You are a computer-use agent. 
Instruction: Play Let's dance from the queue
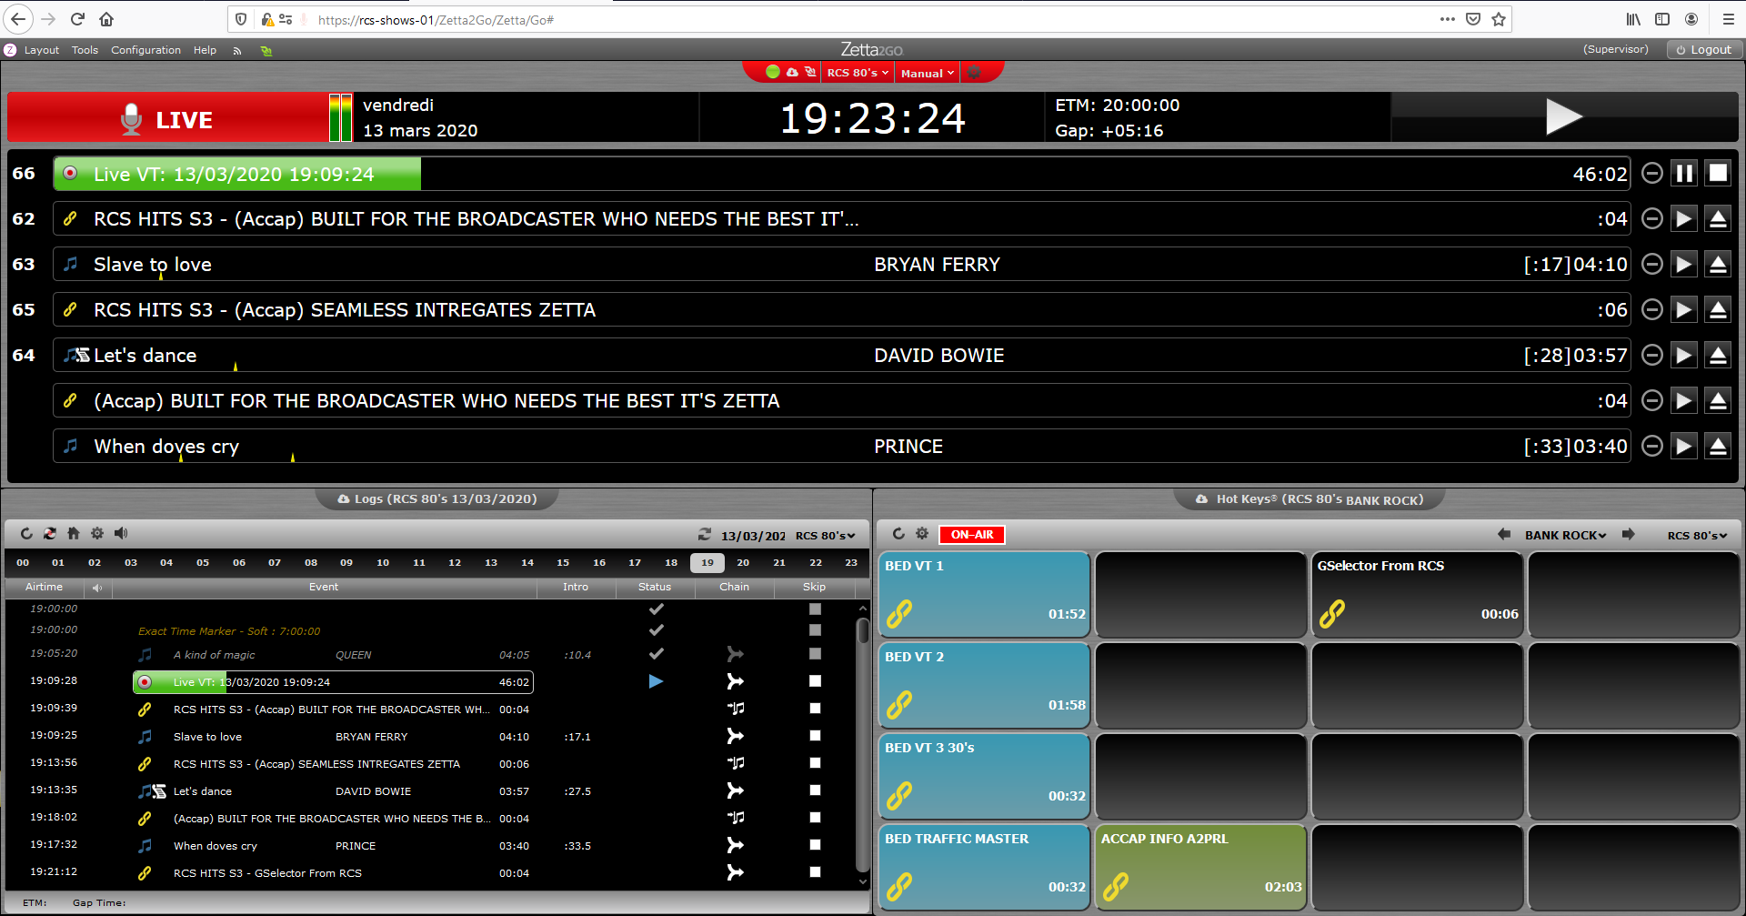pos(1684,356)
